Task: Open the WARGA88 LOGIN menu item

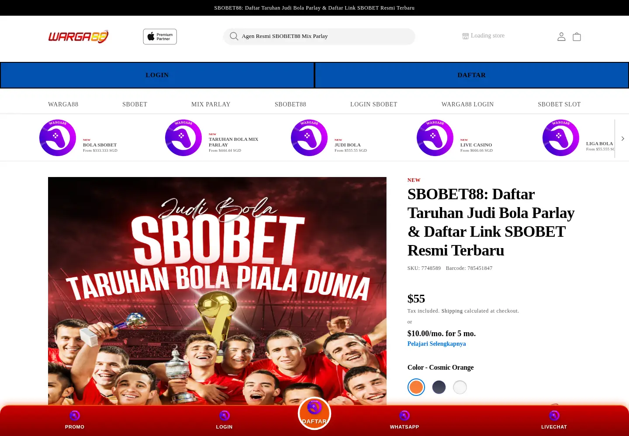Action: [x=468, y=105]
